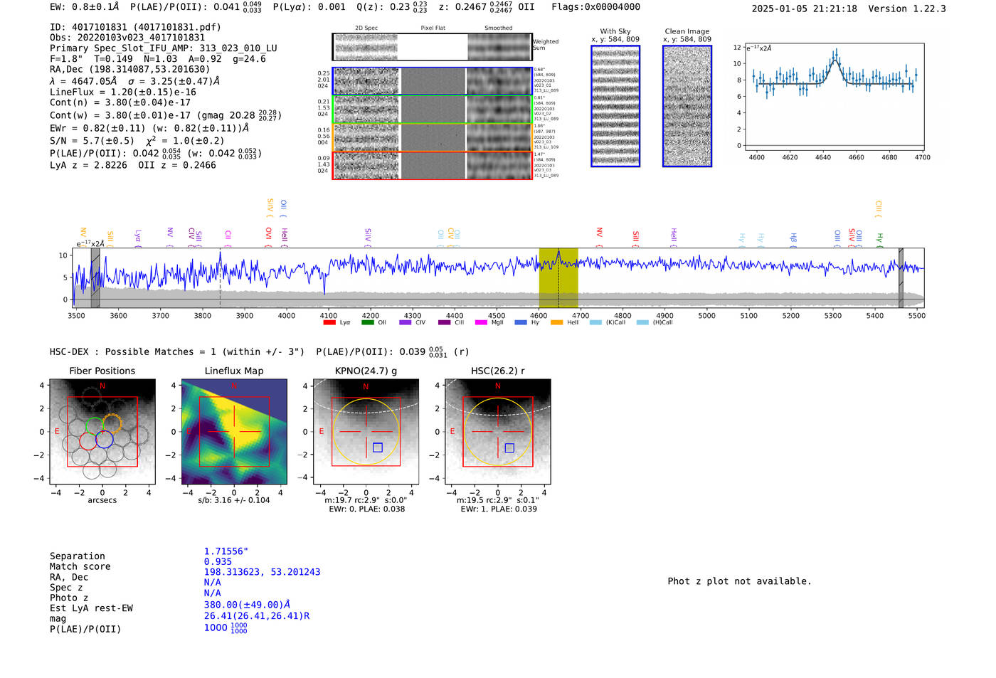Click the orange HeII legend swatch
996x678 pixels.
556,322
